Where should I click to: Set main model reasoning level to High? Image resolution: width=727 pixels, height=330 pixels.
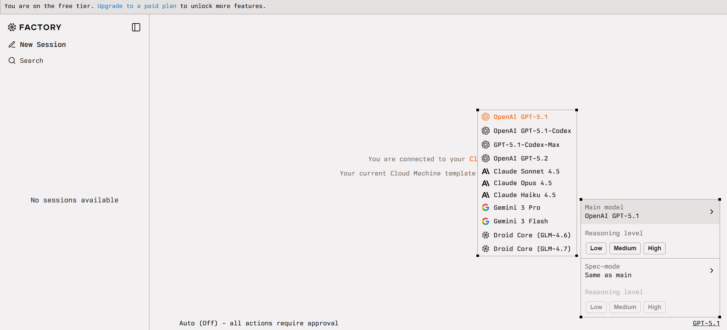[654, 248]
